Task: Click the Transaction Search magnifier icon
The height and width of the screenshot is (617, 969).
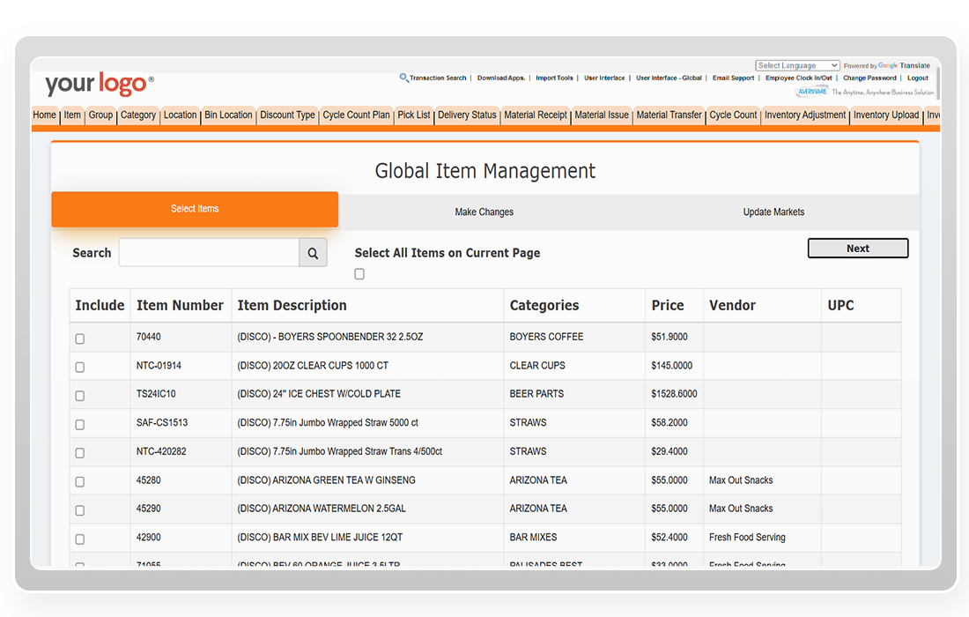Action: coord(403,78)
